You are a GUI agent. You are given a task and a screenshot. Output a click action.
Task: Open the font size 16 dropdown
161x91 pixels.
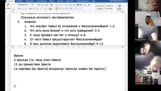click(x=36, y=5)
